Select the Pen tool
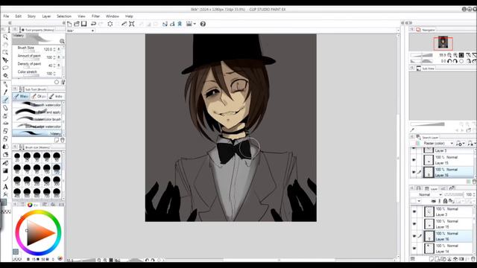477x268 pixels. [5, 92]
